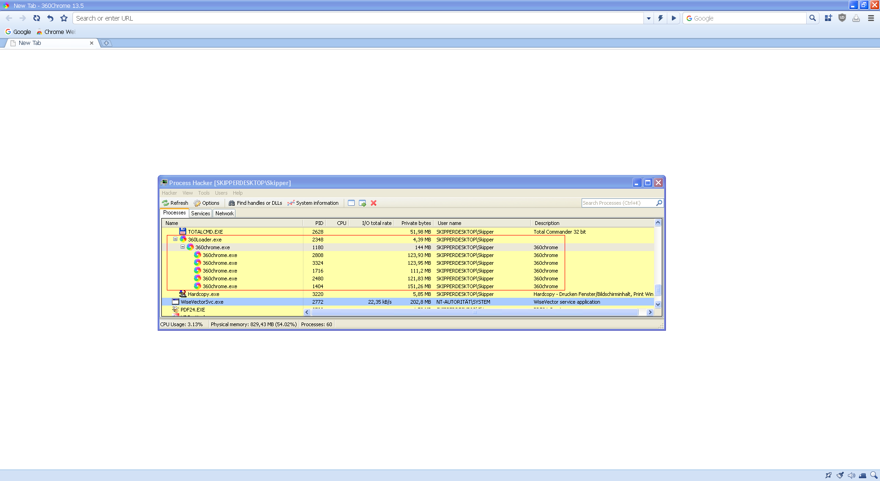The height and width of the screenshot is (481, 880).
Task: Collapse the 360chrome.exe PID 1180 node
Action: pos(182,247)
